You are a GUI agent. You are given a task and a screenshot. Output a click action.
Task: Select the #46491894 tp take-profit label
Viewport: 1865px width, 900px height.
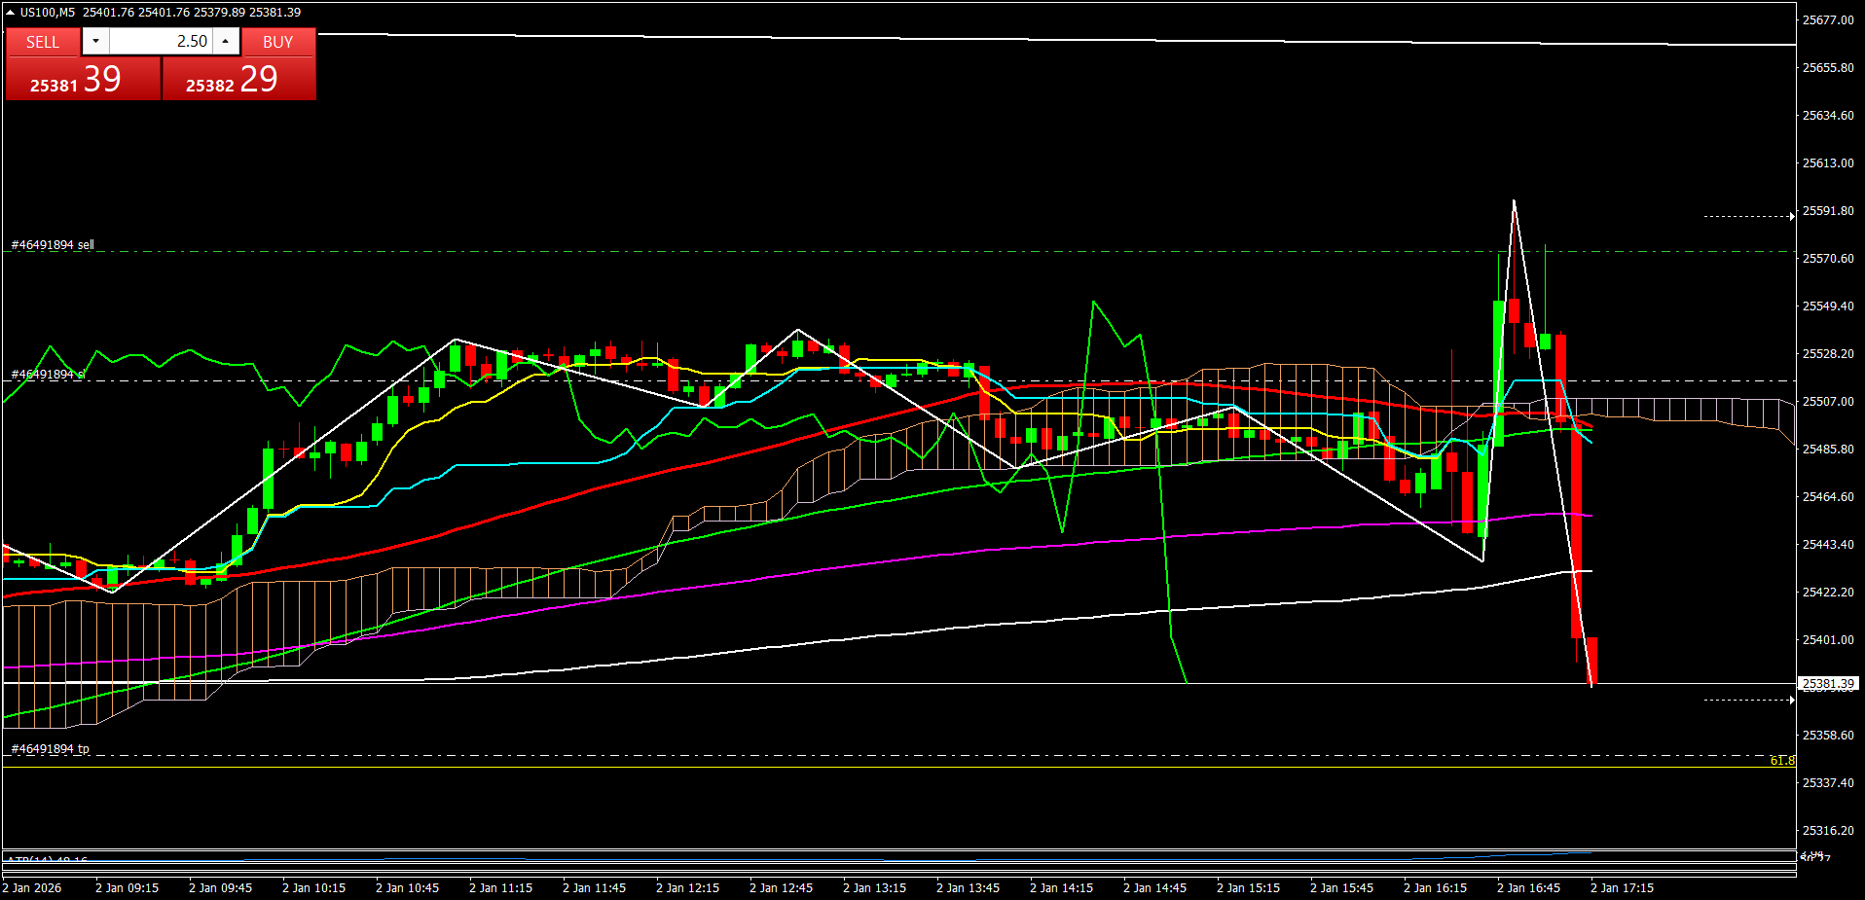coord(50,749)
